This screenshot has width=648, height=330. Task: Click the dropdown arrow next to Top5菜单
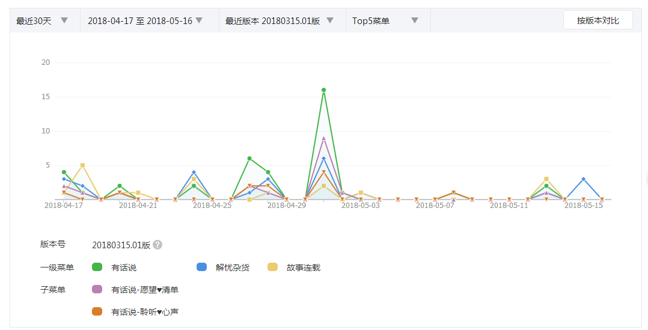tap(414, 20)
